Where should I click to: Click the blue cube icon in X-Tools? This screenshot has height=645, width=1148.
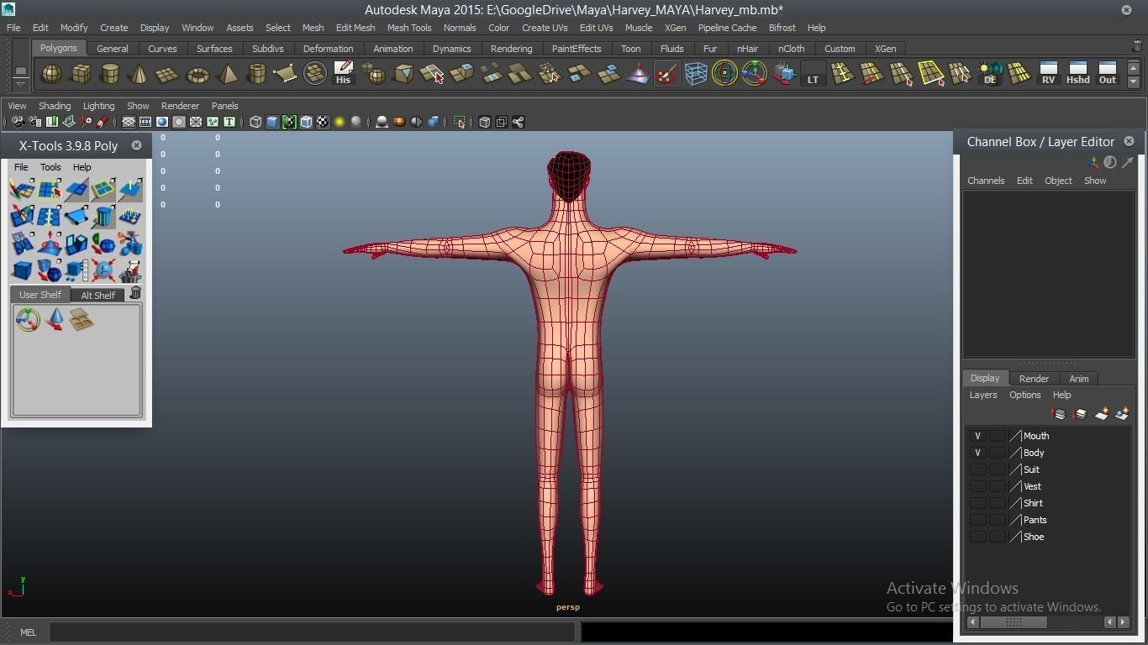22,270
